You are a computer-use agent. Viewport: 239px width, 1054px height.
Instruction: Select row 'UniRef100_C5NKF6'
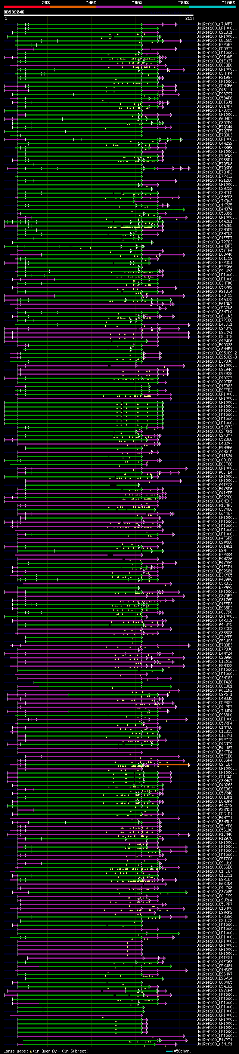(x=214, y=86)
